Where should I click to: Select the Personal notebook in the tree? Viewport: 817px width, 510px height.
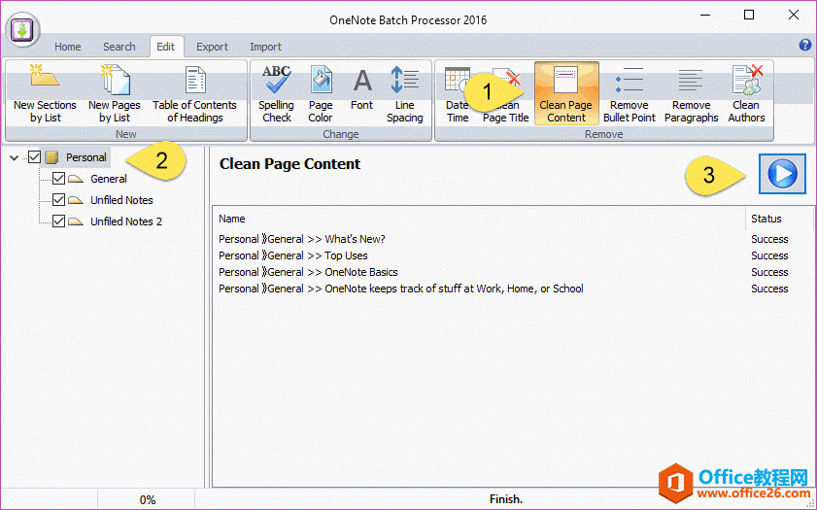pos(85,157)
